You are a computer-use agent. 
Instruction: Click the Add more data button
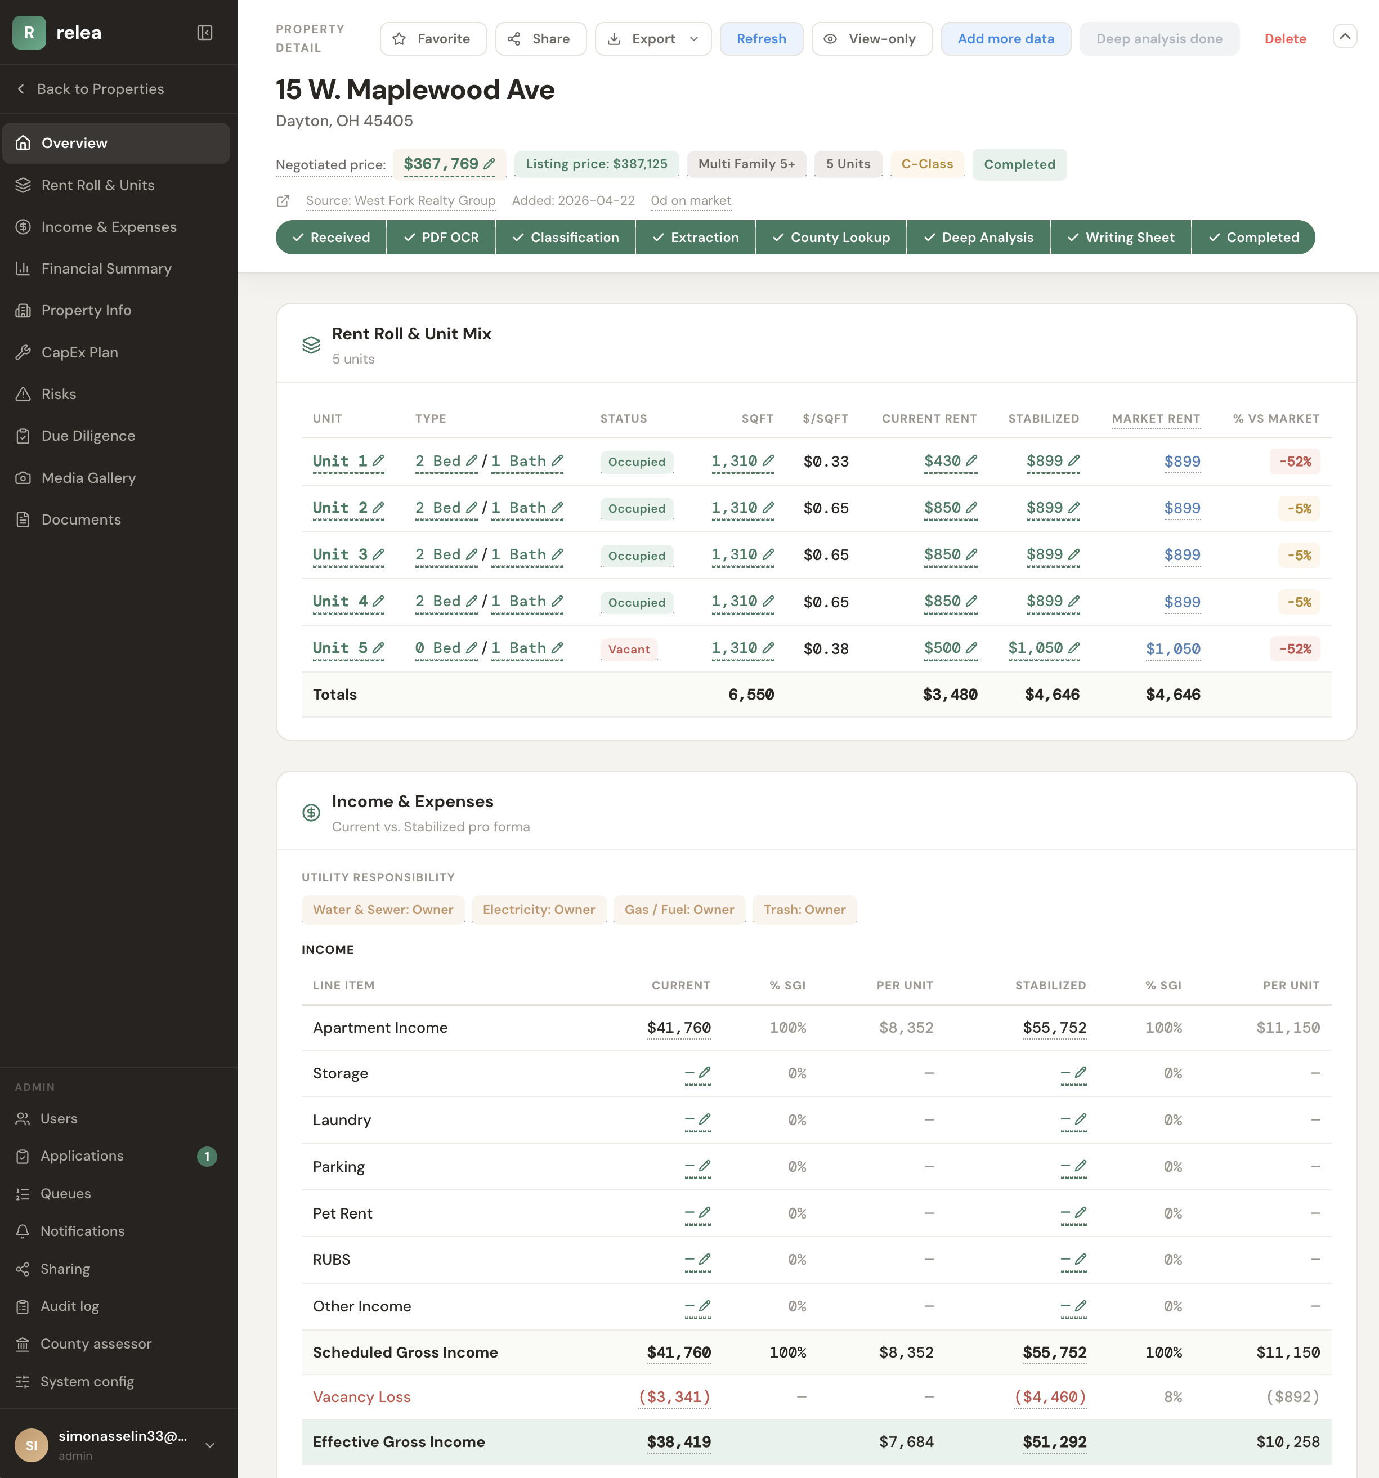click(x=1006, y=39)
